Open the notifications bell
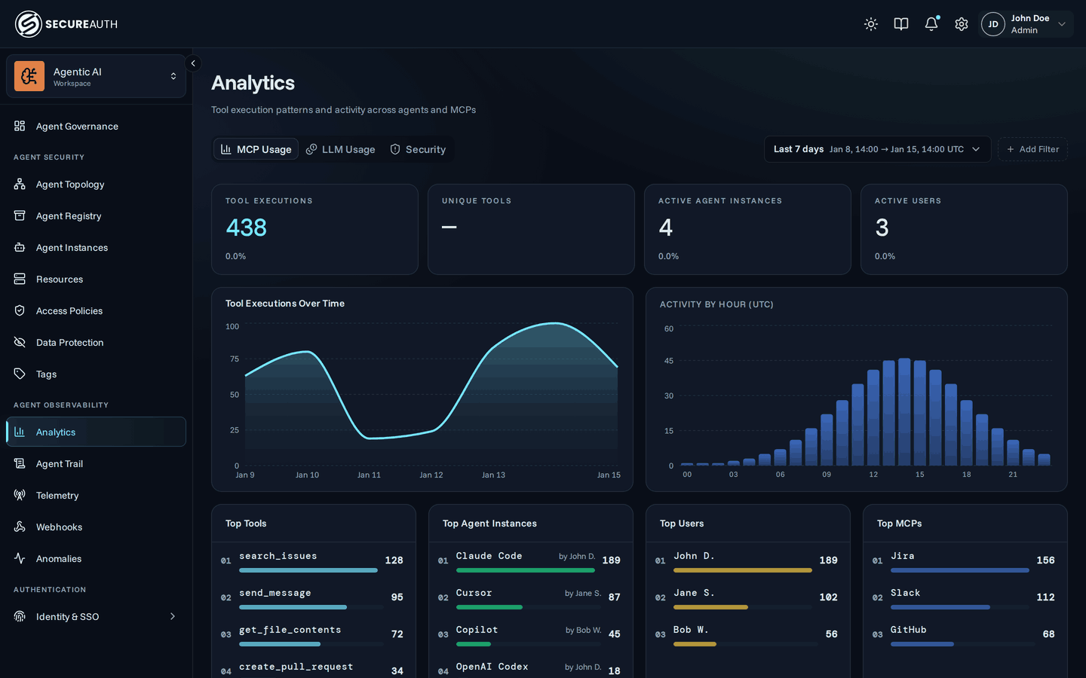 pyautogui.click(x=931, y=24)
